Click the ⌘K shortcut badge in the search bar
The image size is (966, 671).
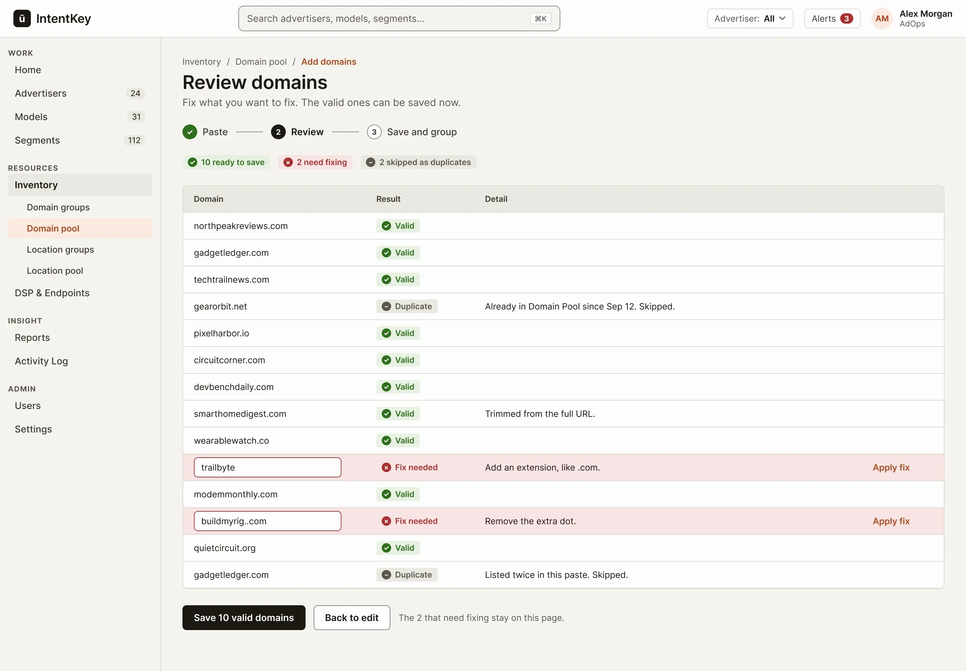(540, 18)
